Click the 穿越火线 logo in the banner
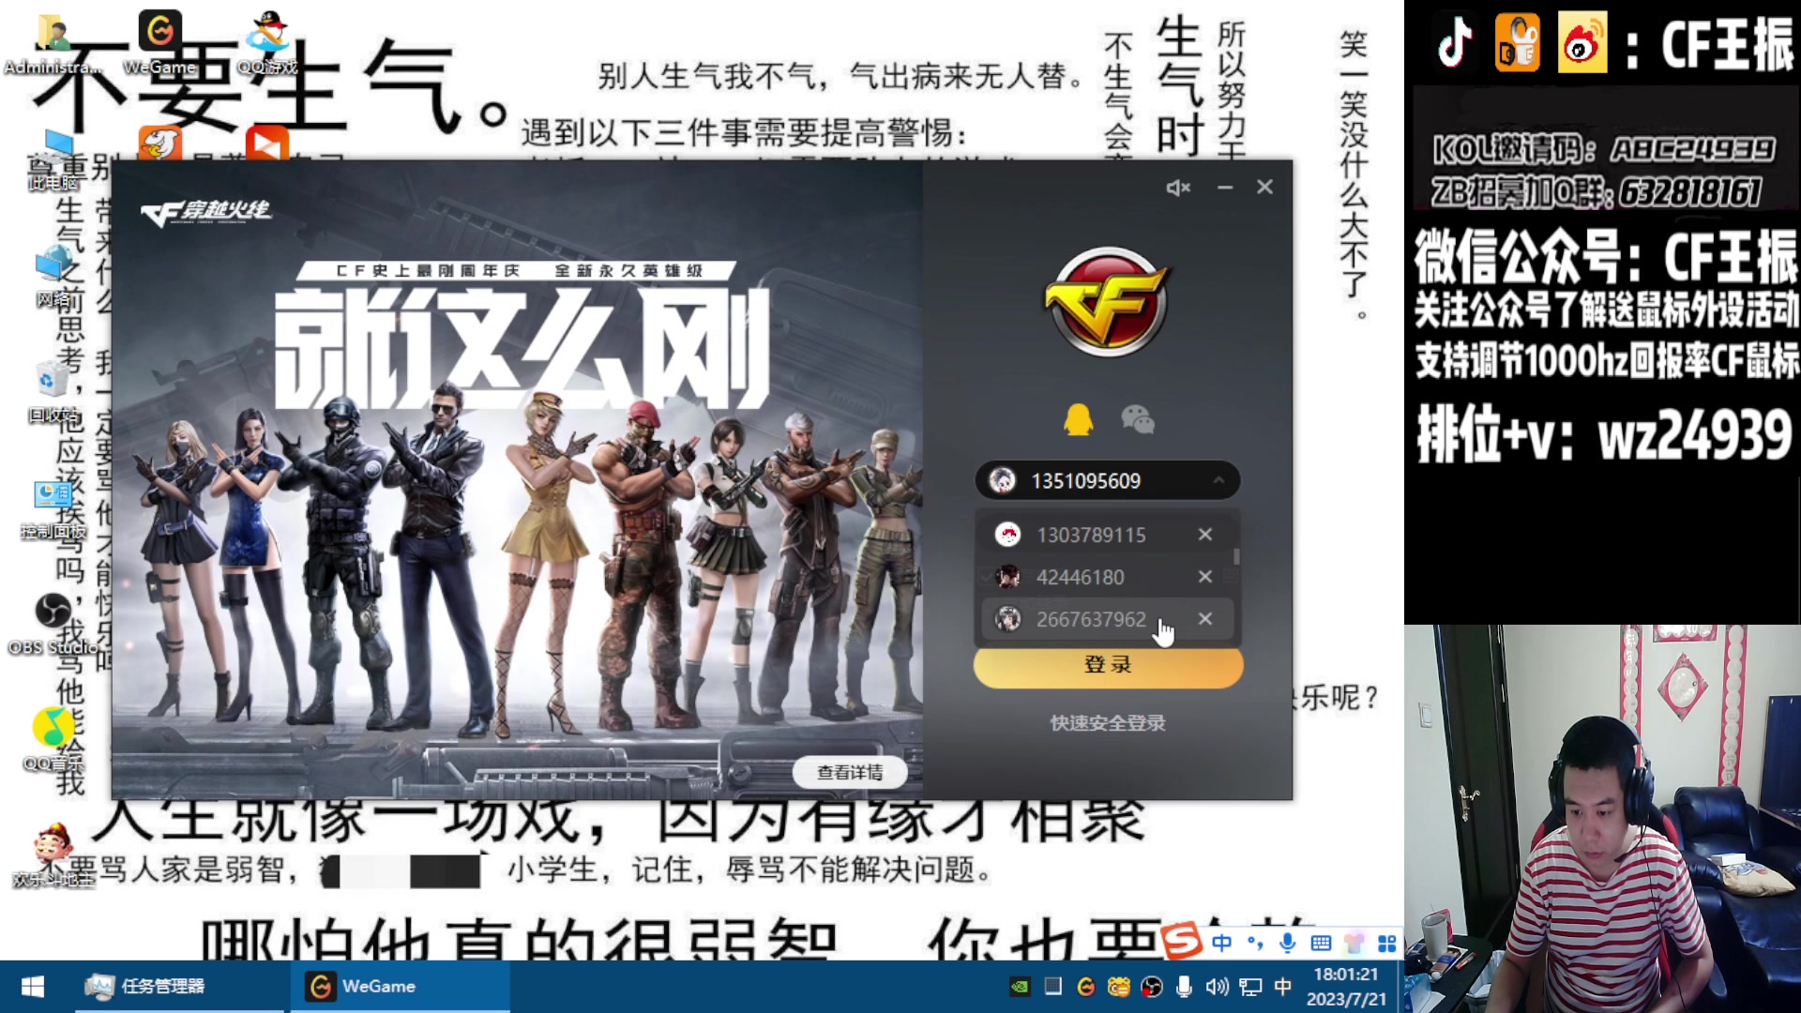 (206, 213)
